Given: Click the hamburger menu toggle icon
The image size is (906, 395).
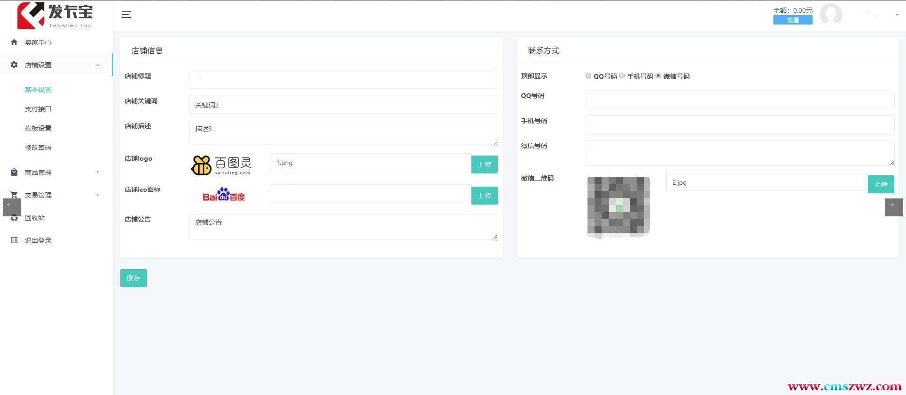Looking at the screenshot, I should click(126, 15).
